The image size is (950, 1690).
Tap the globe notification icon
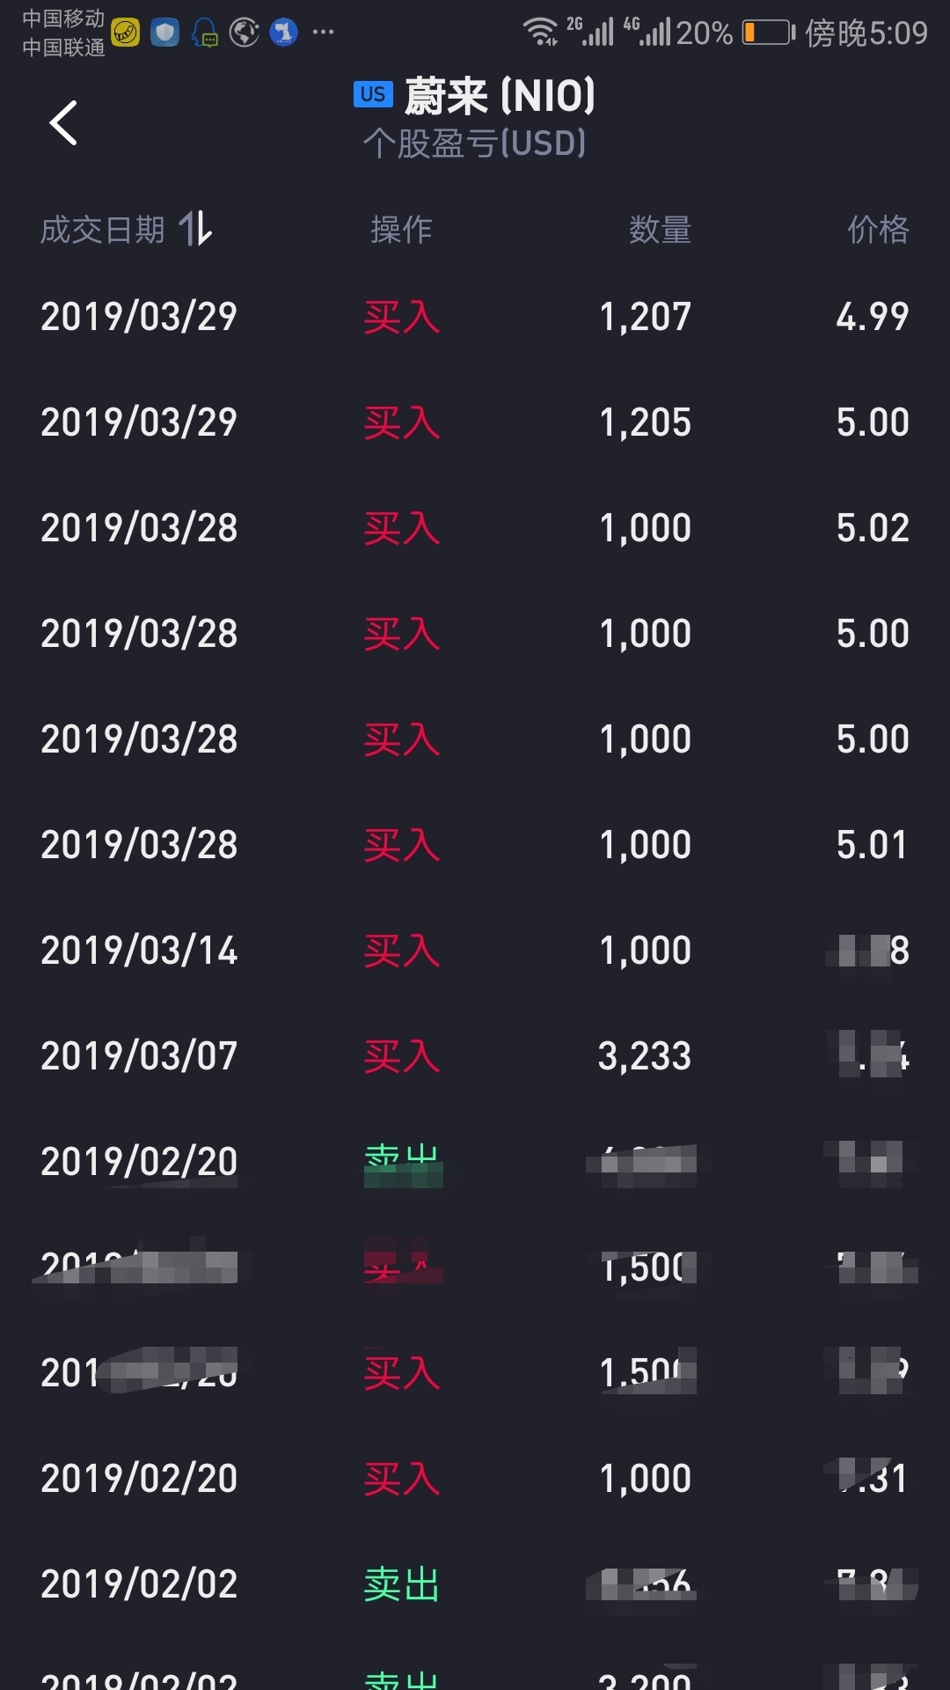click(x=244, y=33)
